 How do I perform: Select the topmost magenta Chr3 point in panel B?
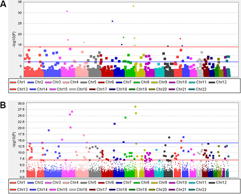pos(72,112)
